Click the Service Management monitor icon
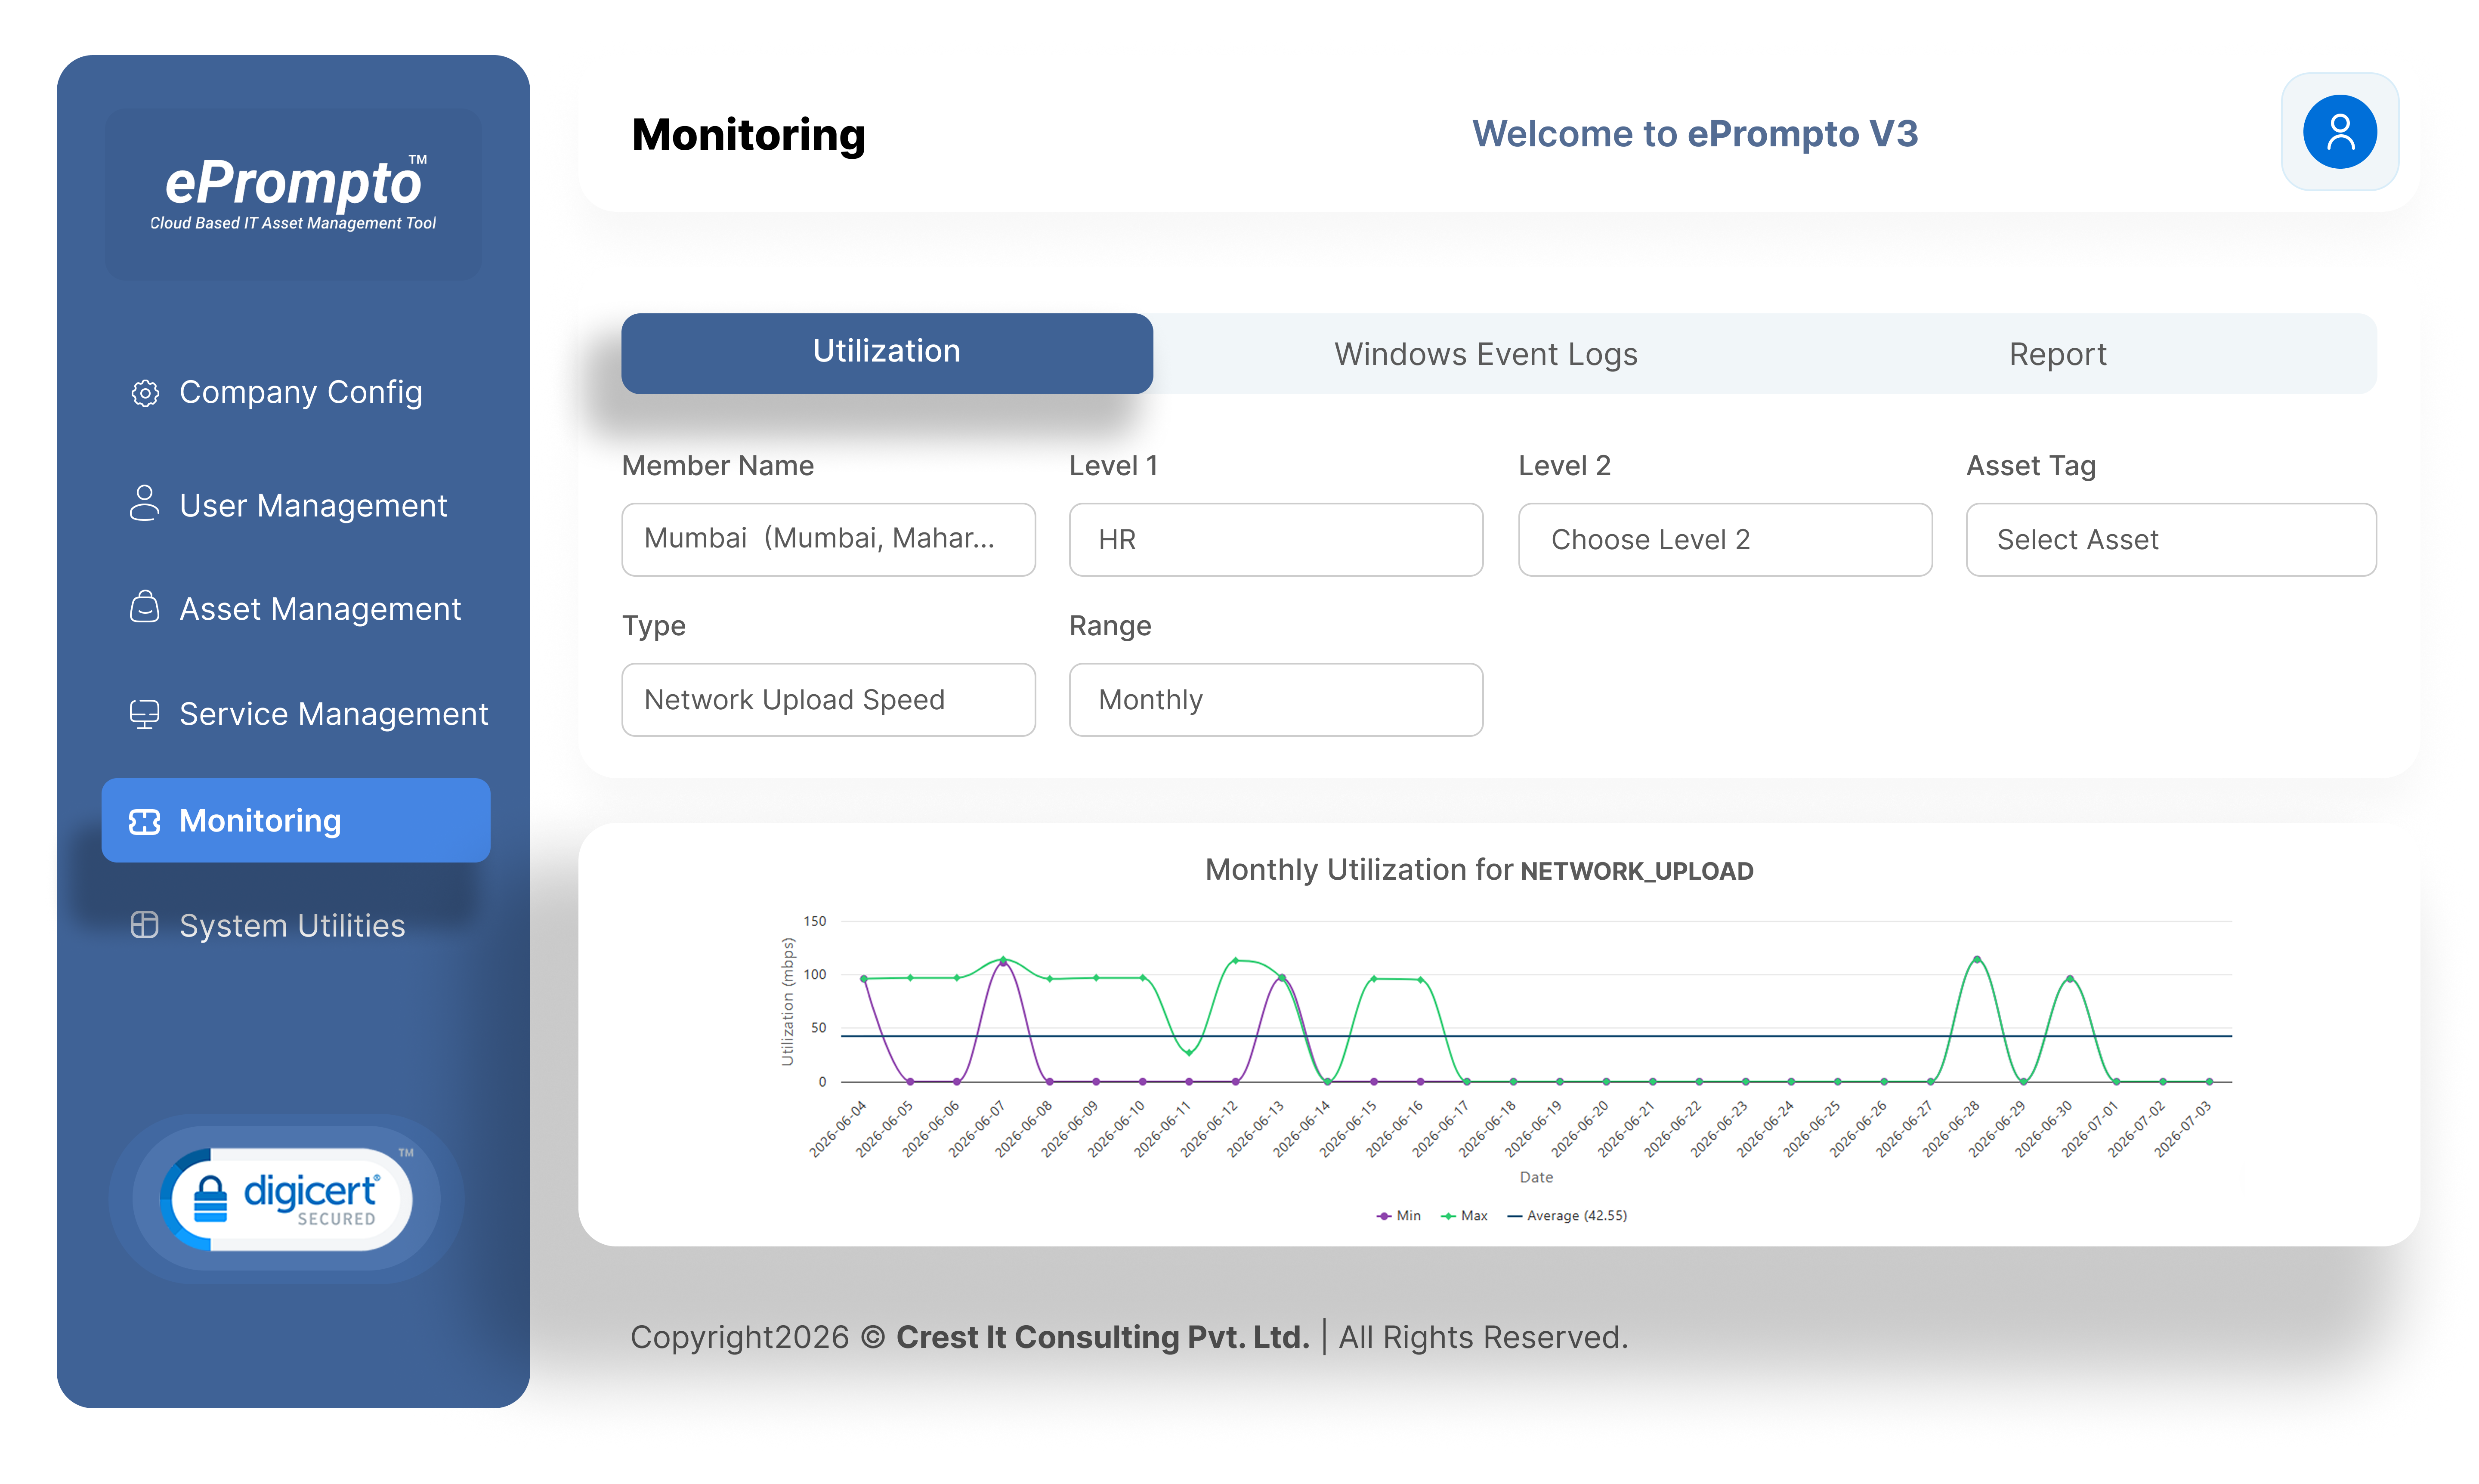This screenshot has height=1484, width=2479. point(145,714)
